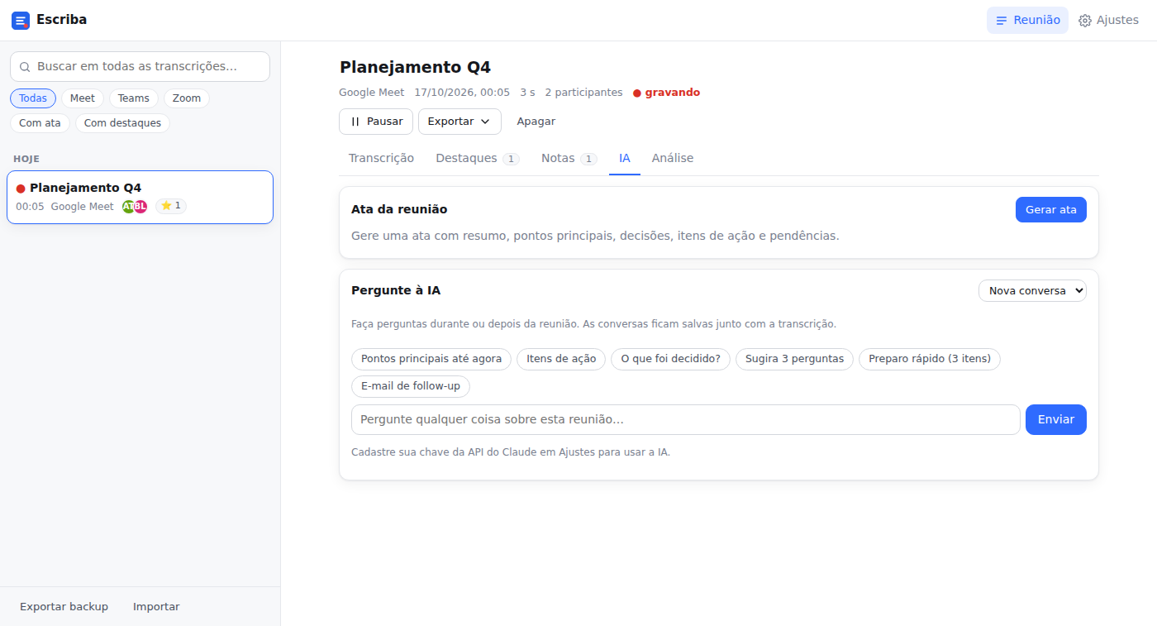Click the Escriba app logo icon
This screenshot has height=626, width=1157.
pyautogui.click(x=21, y=21)
